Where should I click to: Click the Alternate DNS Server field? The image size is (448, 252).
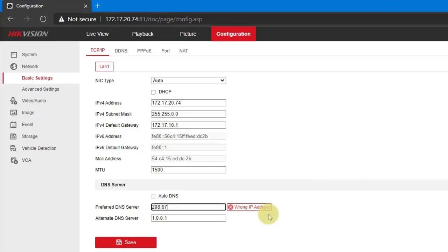(x=188, y=218)
